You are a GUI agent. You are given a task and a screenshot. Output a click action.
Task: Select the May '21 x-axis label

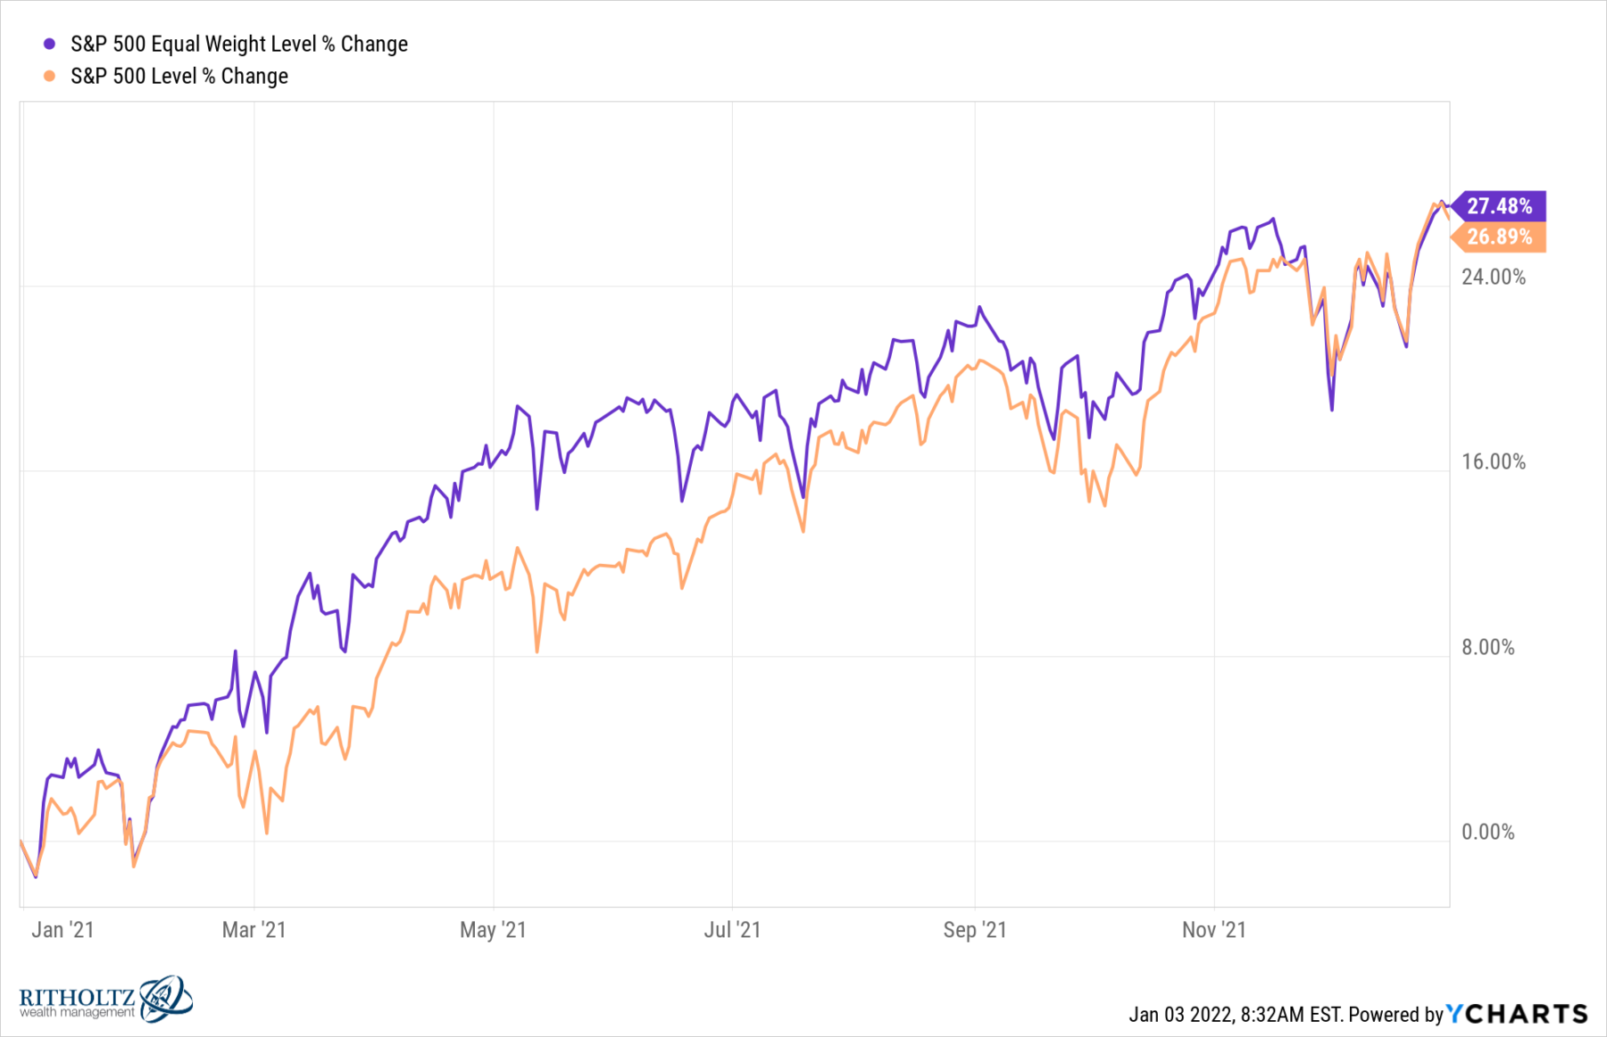[493, 930]
